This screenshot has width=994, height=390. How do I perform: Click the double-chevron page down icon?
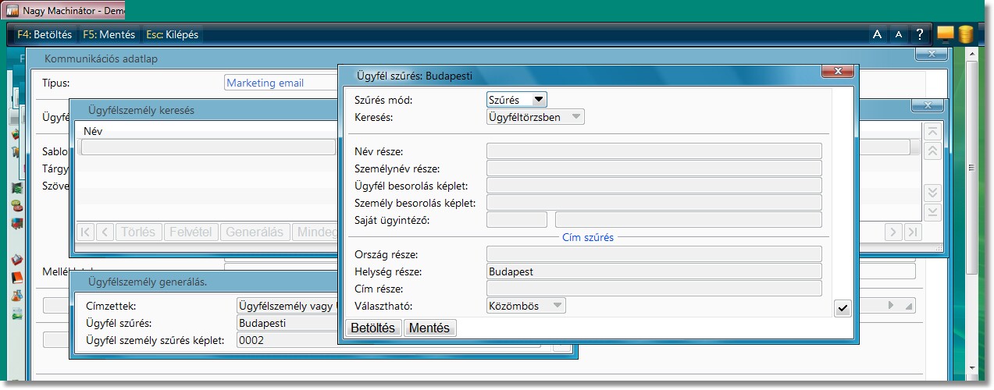tap(932, 193)
